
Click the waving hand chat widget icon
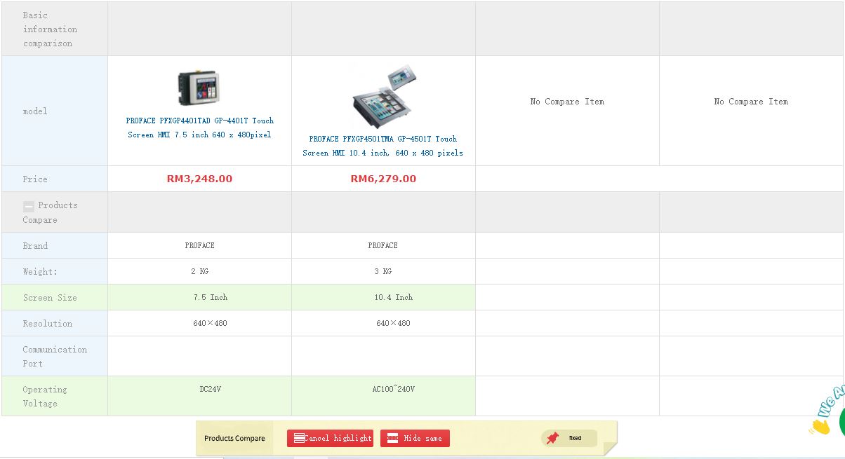pyautogui.click(x=820, y=425)
